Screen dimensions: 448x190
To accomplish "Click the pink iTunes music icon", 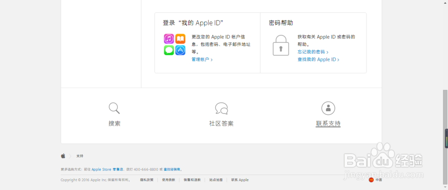I will [x=169, y=39].
